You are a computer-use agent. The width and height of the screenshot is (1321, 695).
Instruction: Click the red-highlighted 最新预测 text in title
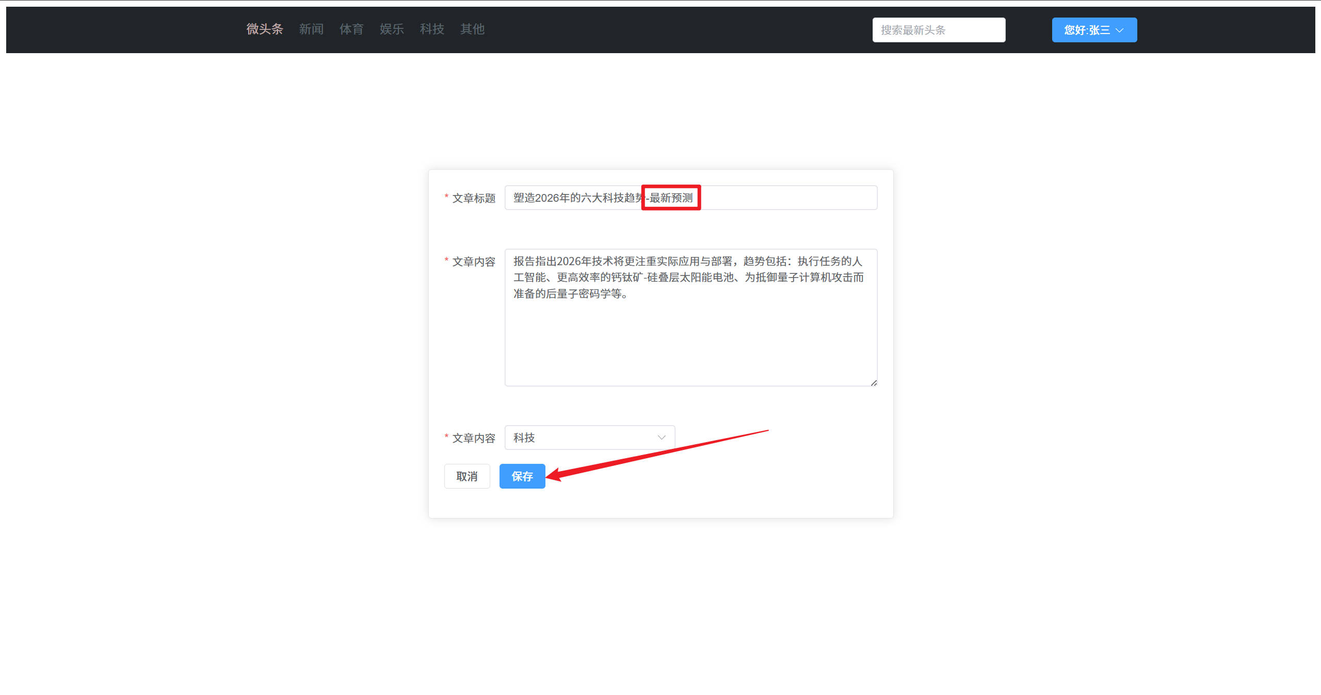point(671,198)
